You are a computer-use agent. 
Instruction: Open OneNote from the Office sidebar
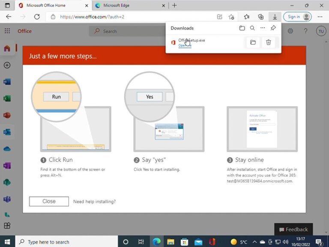[x=7, y=166]
